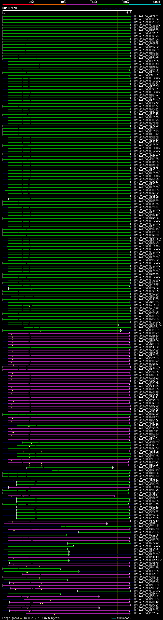163x620 pixels.
Task: Click the cyan 100char scale bar
Action: (114, 618)
